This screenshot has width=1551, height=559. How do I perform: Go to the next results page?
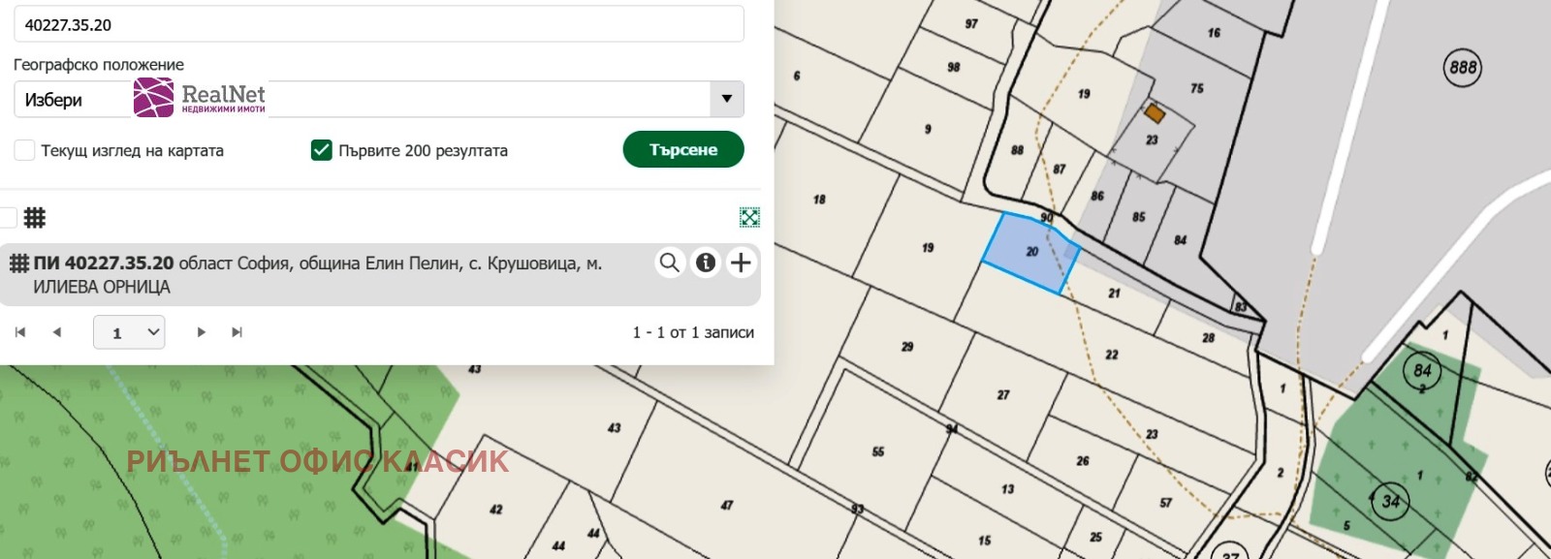click(x=201, y=332)
